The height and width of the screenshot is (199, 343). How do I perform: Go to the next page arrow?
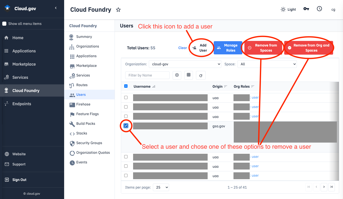[x=324, y=187]
